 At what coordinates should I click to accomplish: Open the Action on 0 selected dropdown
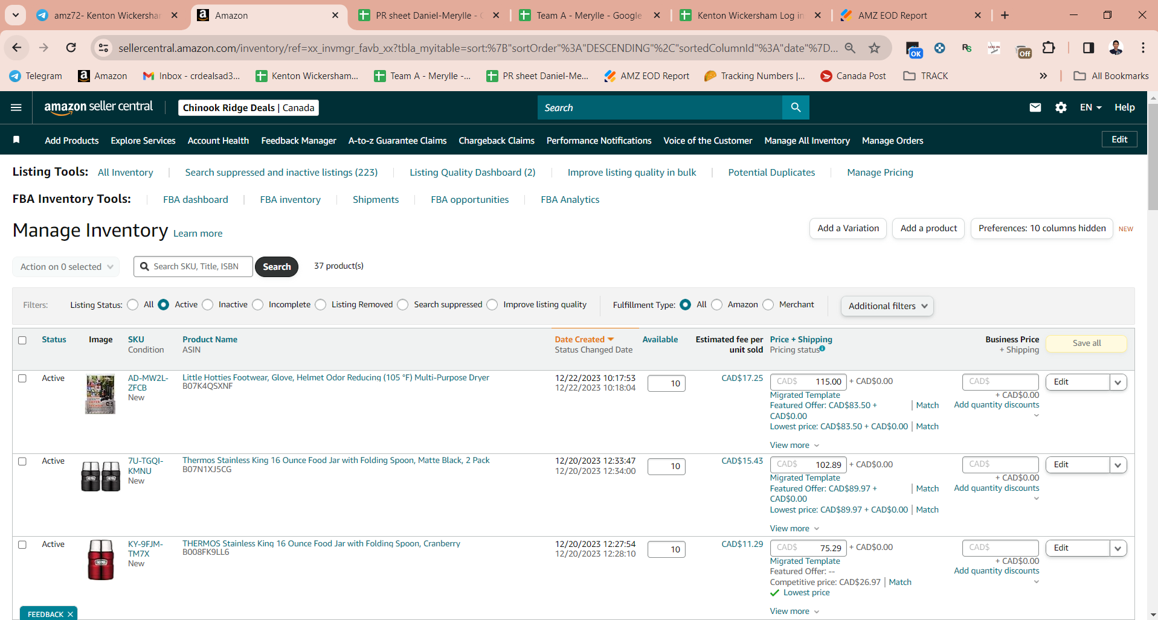pos(66,267)
